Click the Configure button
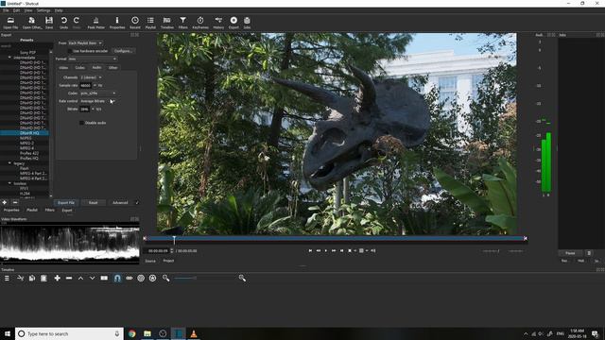This screenshot has width=605, height=340. [123, 51]
